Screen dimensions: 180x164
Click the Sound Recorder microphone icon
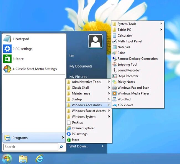[115, 70]
